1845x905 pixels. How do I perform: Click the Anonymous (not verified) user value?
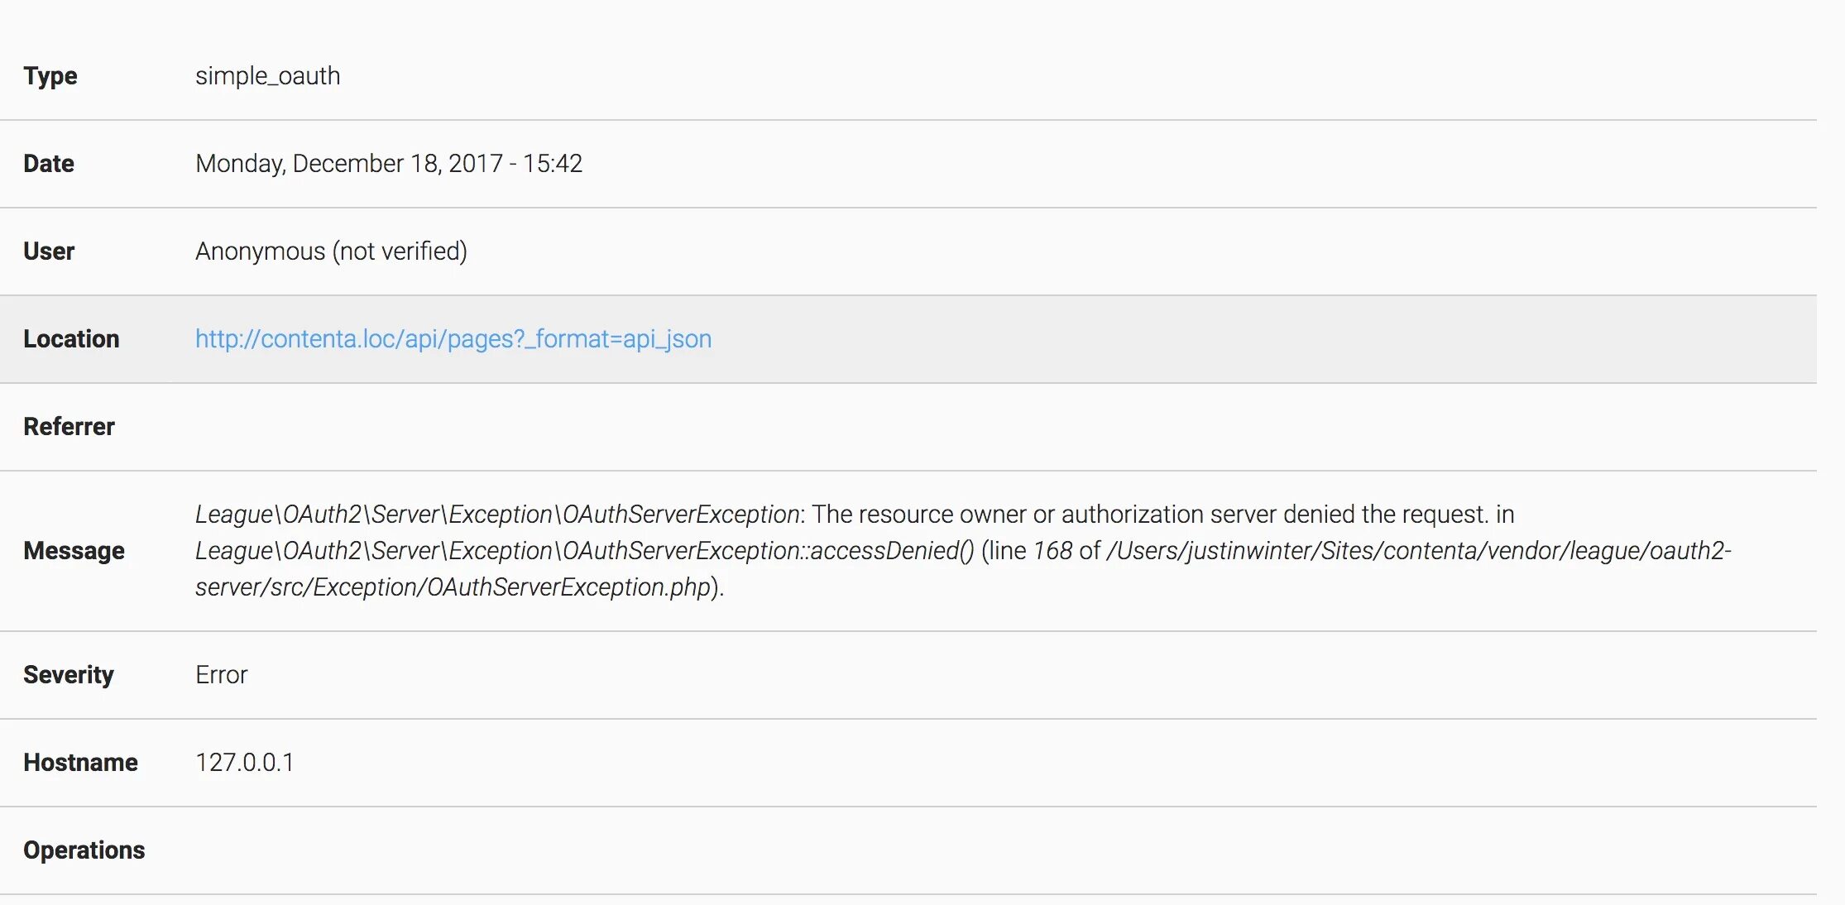(x=331, y=251)
